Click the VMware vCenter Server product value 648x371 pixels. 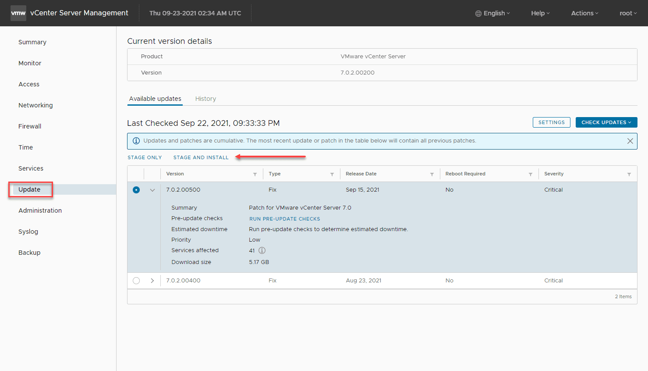(x=373, y=57)
